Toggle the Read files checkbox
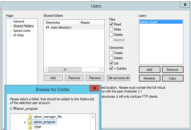The width and height of the screenshot is (191, 130). pyautogui.click(x=111, y=24)
